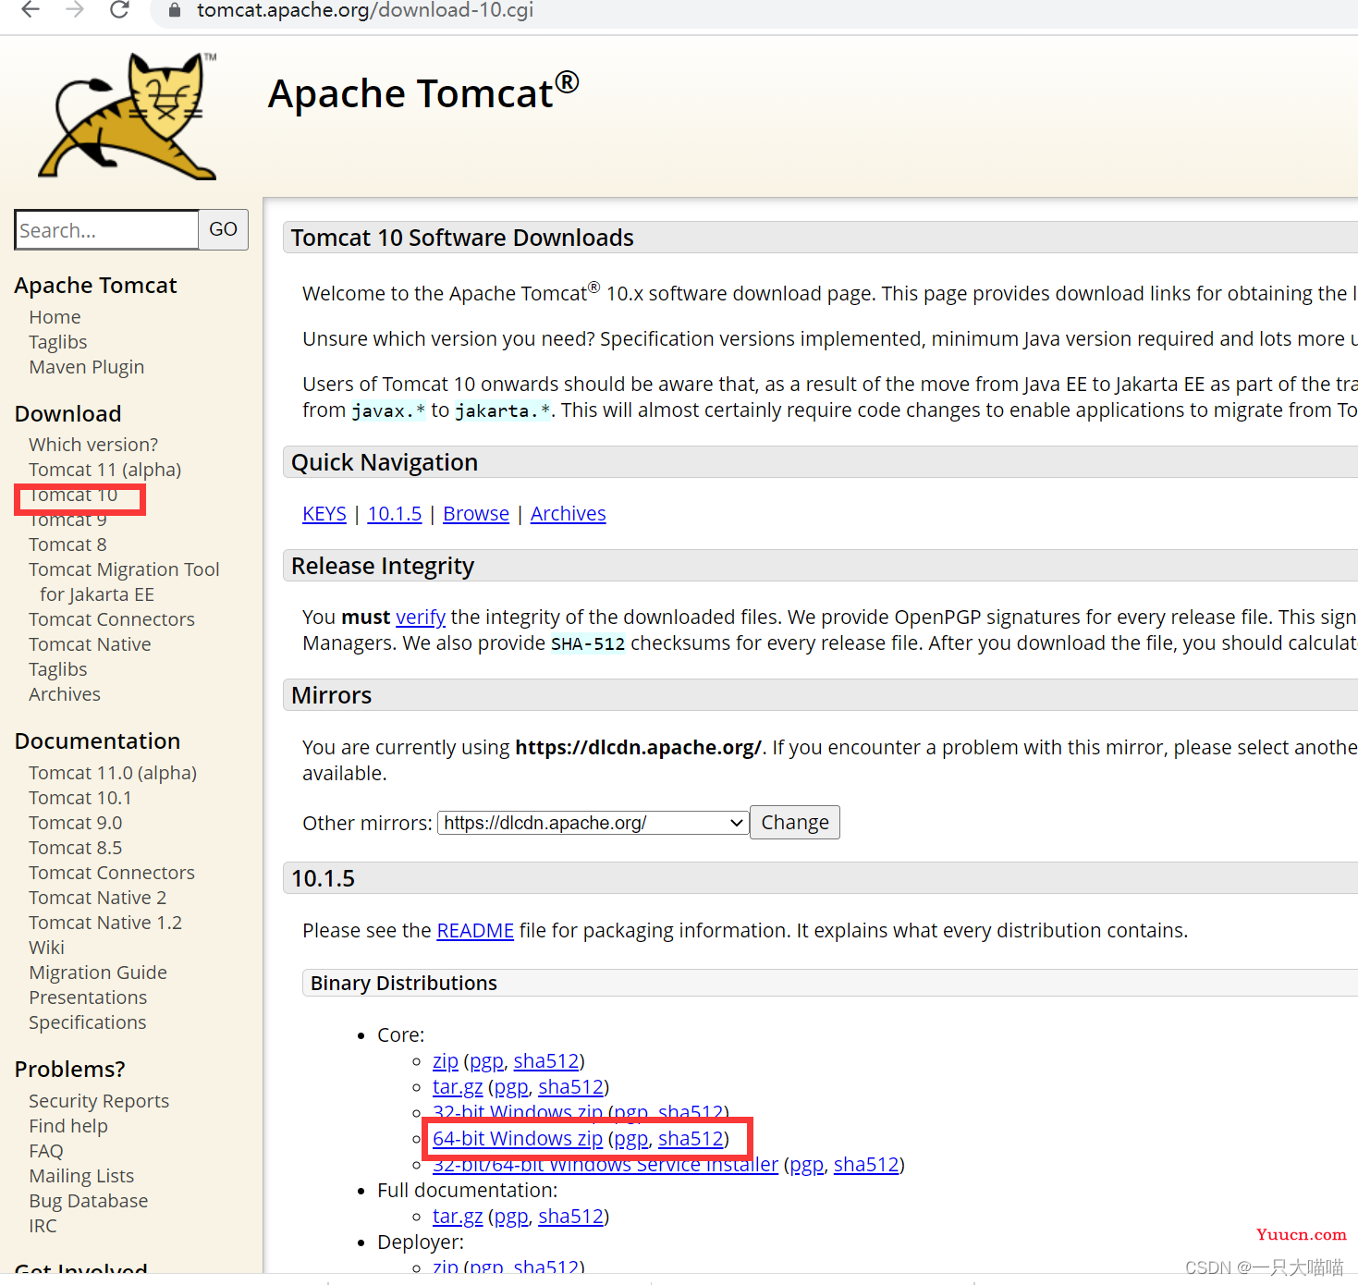Open Tomcat Native under Download
Image resolution: width=1358 pixels, height=1285 pixels.
[x=90, y=644]
